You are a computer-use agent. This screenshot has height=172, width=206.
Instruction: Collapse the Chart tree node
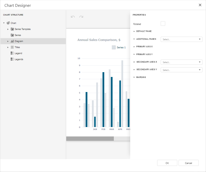pos(4,23)
